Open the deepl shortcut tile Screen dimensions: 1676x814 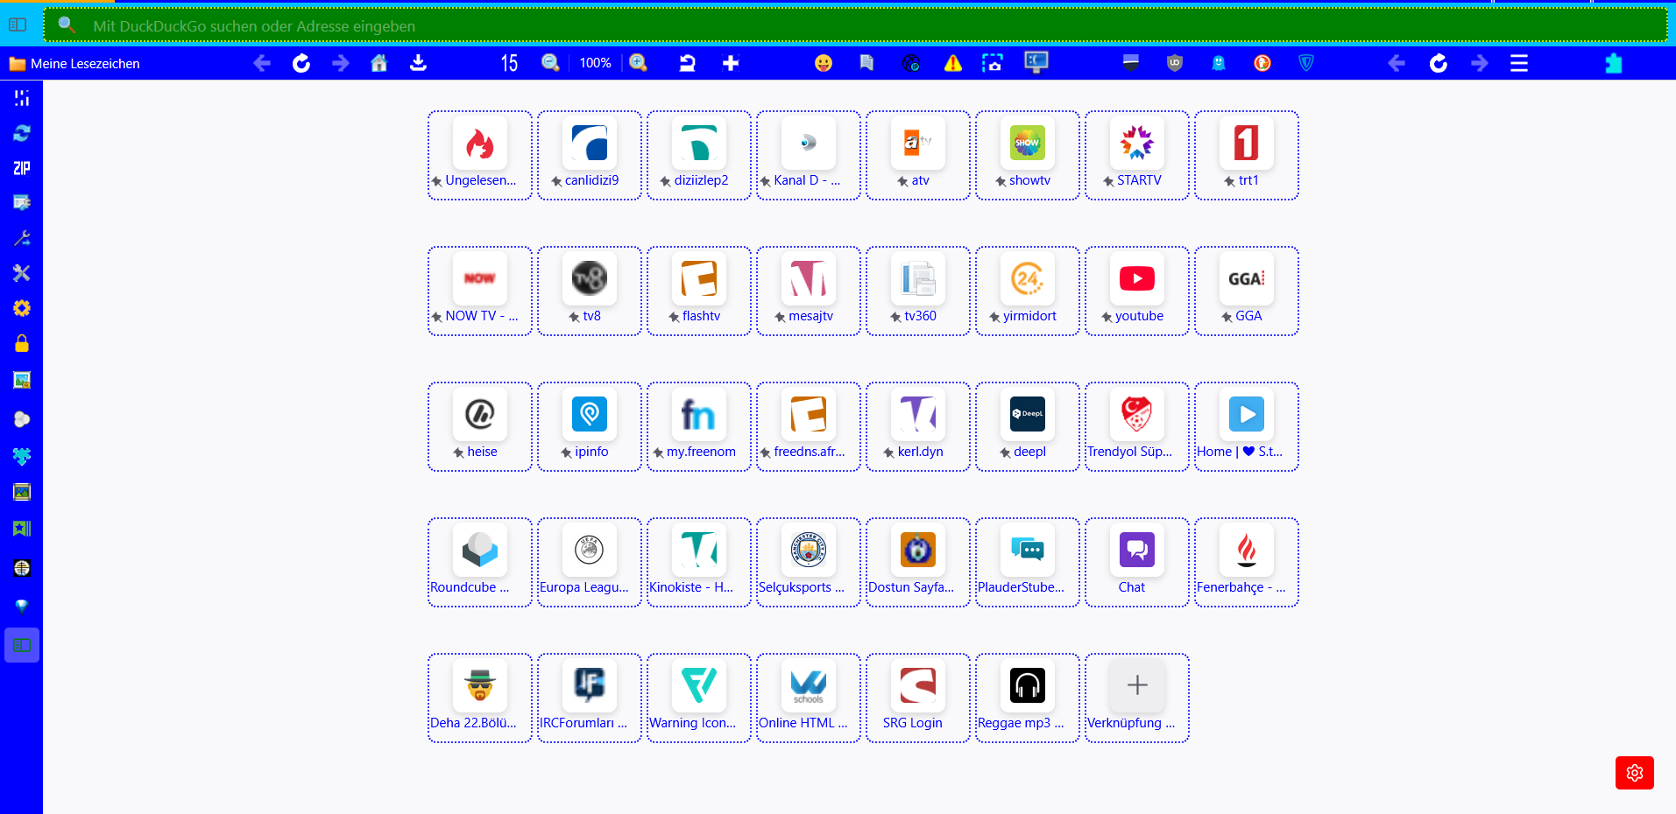coord(1028,426)
